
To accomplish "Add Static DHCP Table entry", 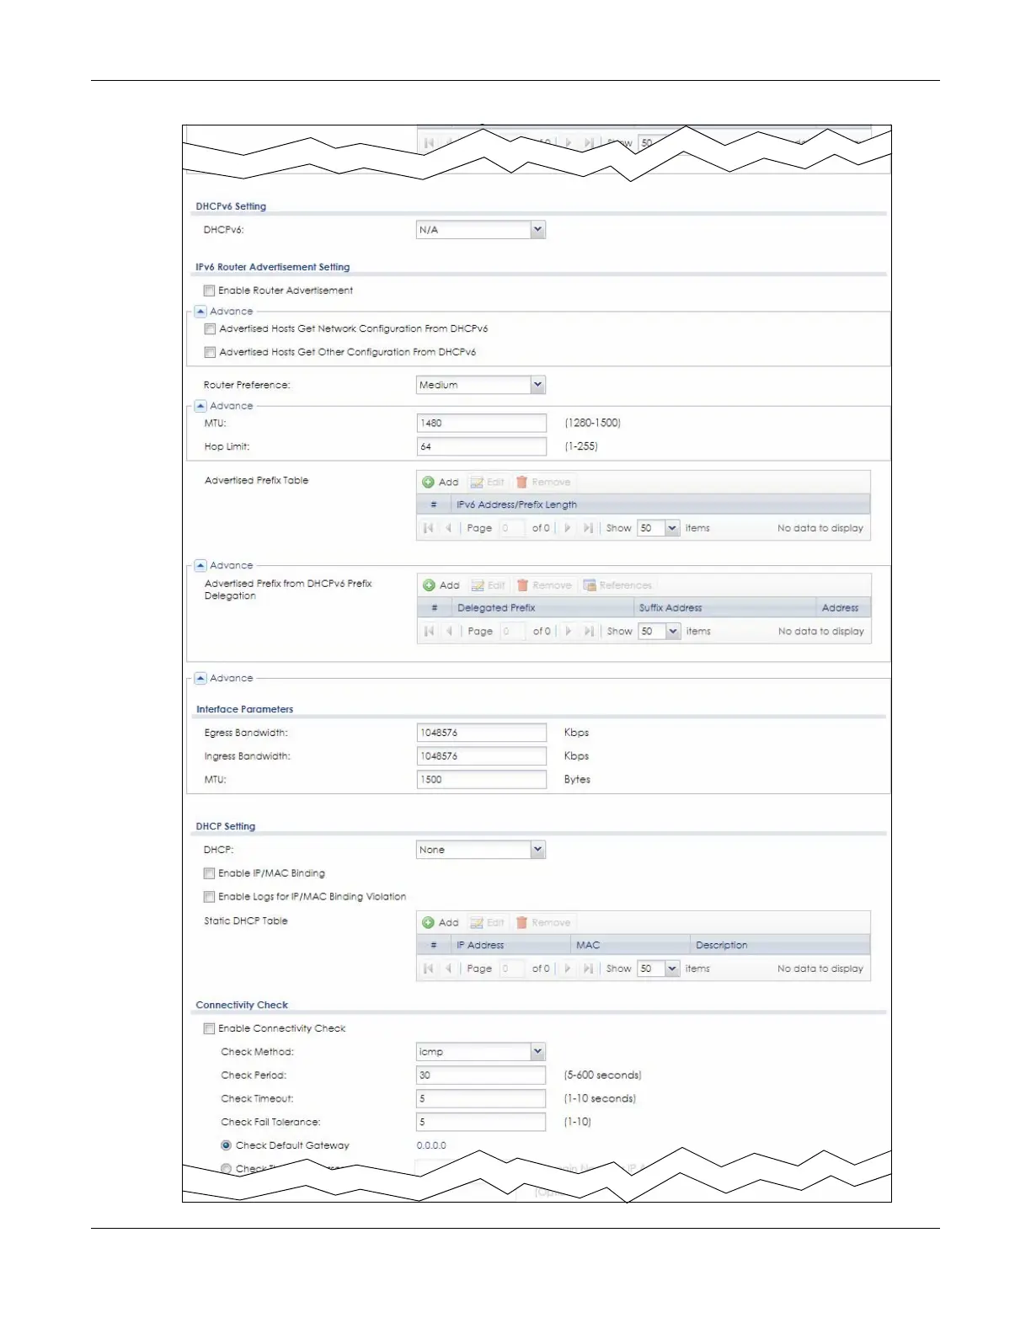I will tap(441, 922).
